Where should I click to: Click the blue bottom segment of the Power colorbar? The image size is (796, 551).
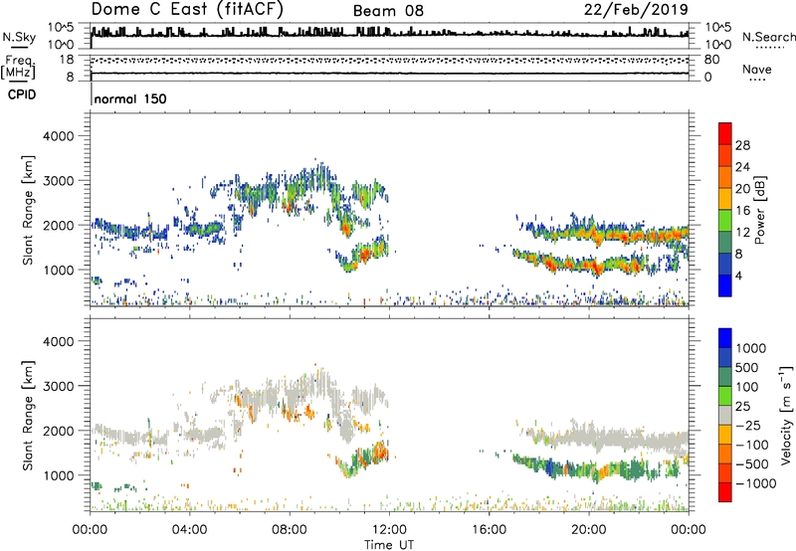(725, 285)
